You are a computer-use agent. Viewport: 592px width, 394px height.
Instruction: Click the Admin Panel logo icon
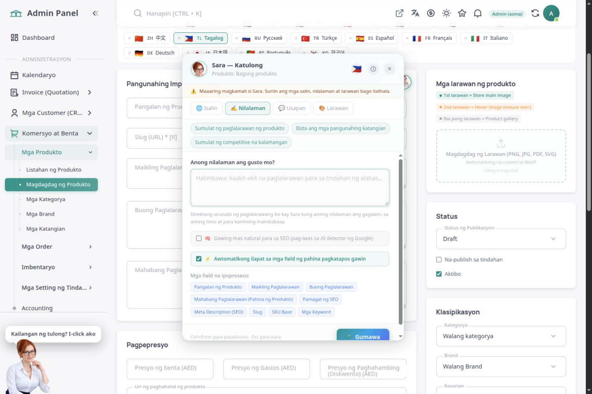click(x=16, y=13)
